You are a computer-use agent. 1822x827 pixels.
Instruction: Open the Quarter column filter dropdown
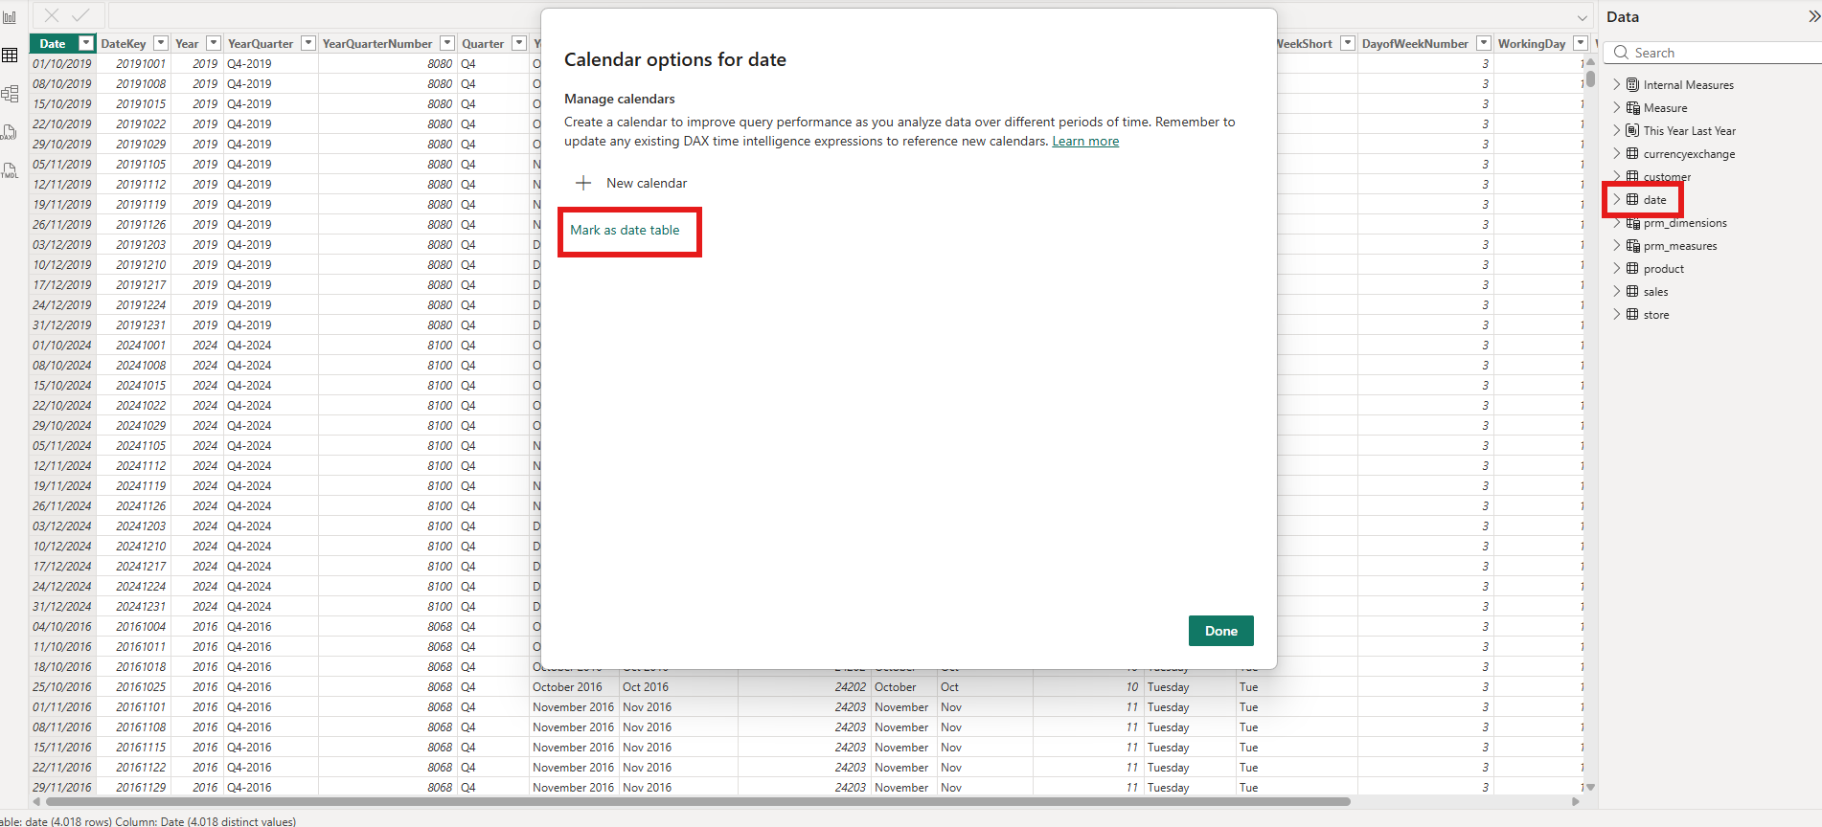[x=519, y=43]
